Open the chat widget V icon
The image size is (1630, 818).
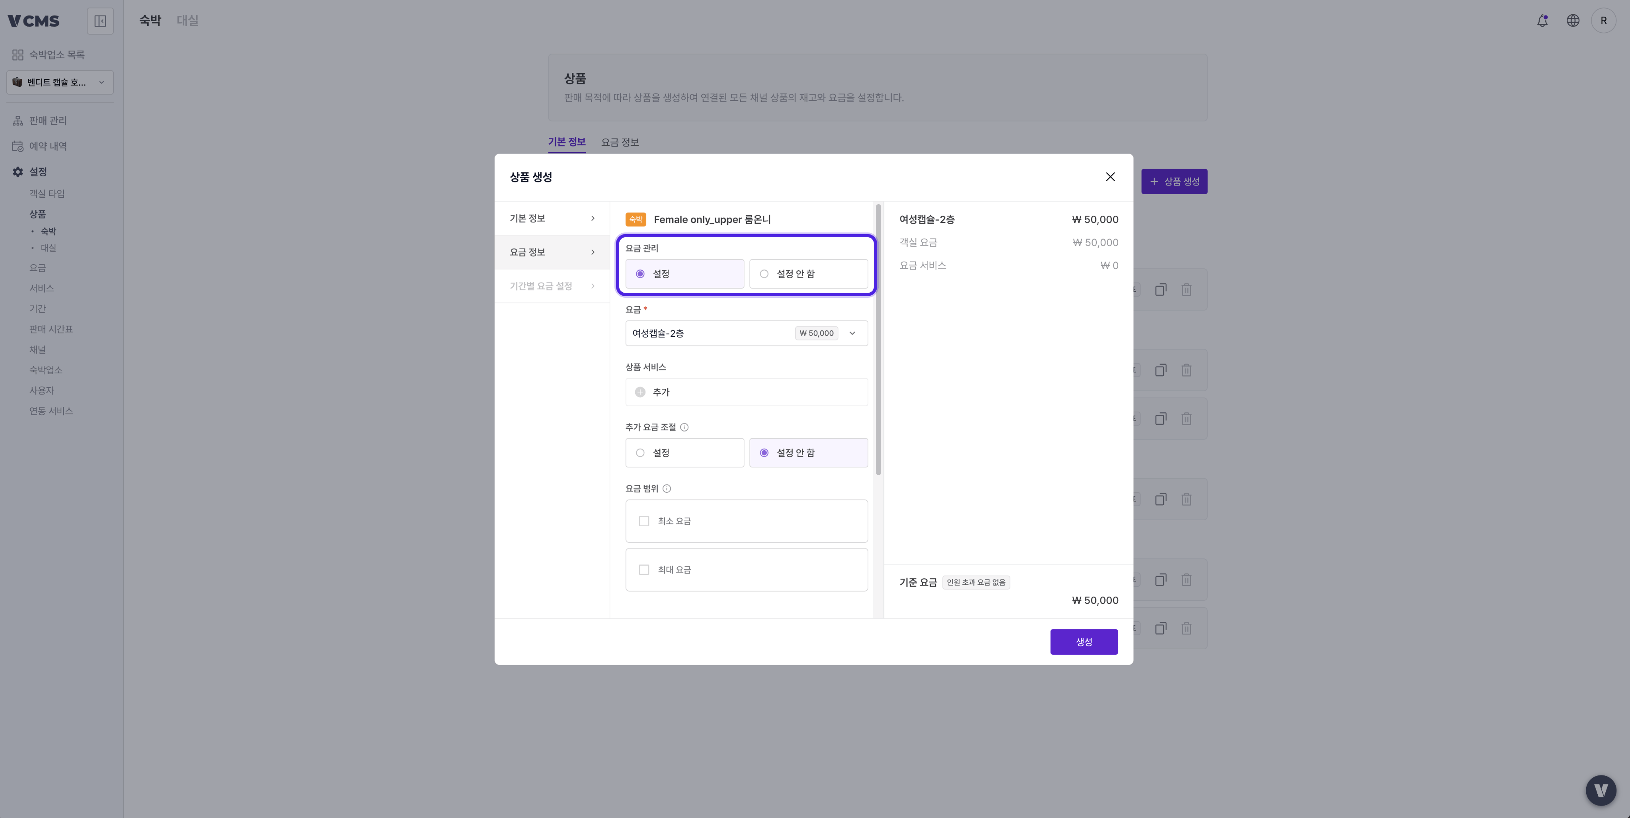pyautogui.click(x=1601, y=790)
